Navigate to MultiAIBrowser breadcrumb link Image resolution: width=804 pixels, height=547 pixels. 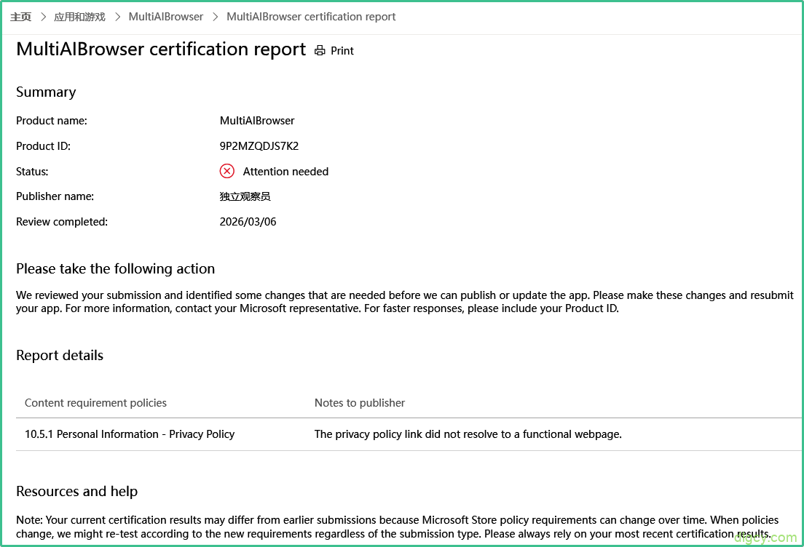tap(166, 17)
